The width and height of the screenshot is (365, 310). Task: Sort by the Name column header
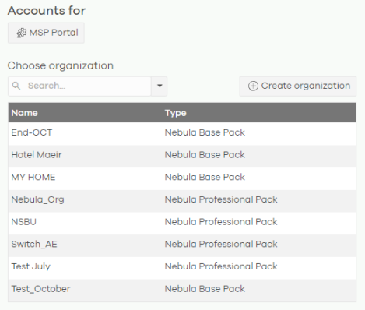click(x=24, y=113)
